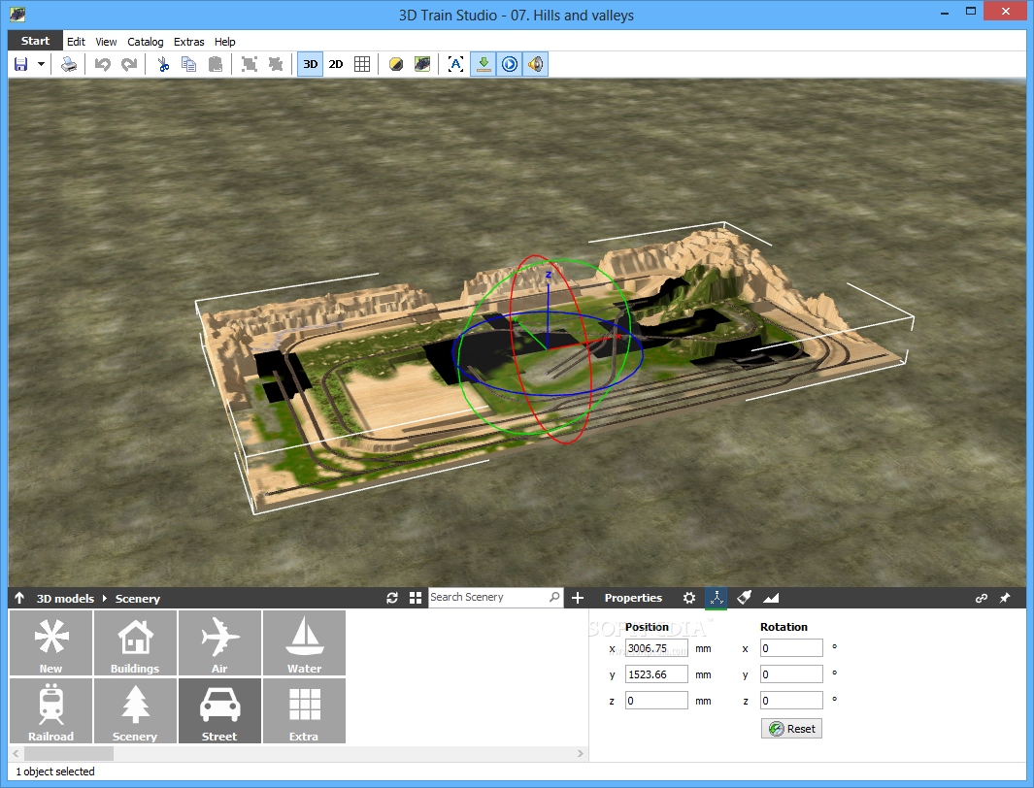1034x788 pixels.
Task: Click the label text frame icon
Action: pos(455,64)
